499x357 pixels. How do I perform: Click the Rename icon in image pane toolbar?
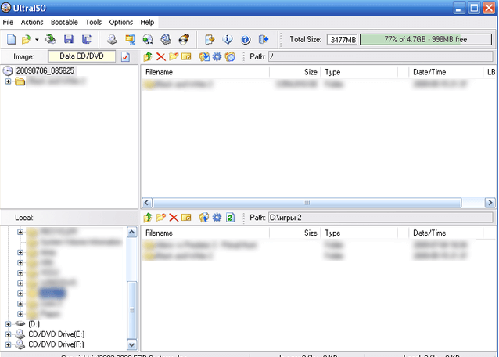pos(186,57)
